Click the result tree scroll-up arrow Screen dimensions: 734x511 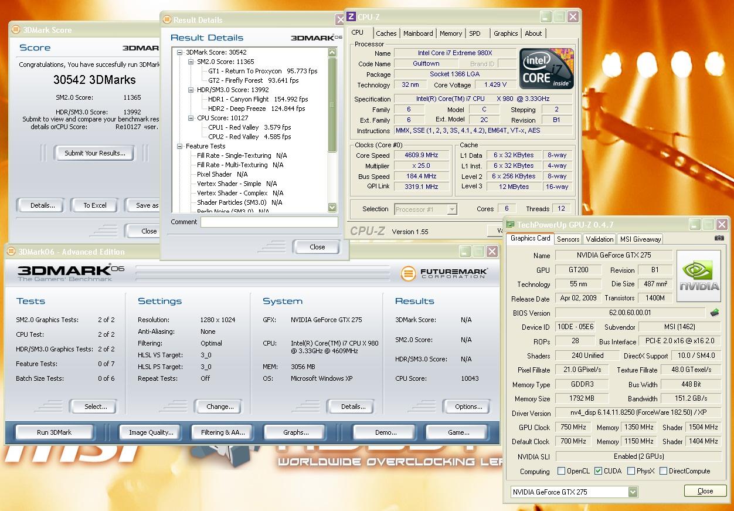332,53
